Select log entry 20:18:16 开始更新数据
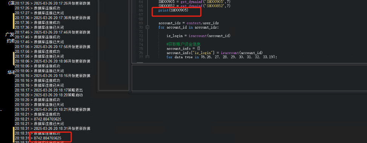367x143 pixels. click(x=52, y=75)
